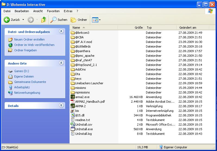Go up one folder level icon

point(44,20)
